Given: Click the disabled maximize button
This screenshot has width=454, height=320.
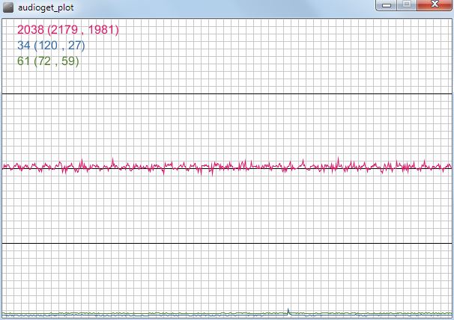Looking at the screenshot, I should [407, 5].
